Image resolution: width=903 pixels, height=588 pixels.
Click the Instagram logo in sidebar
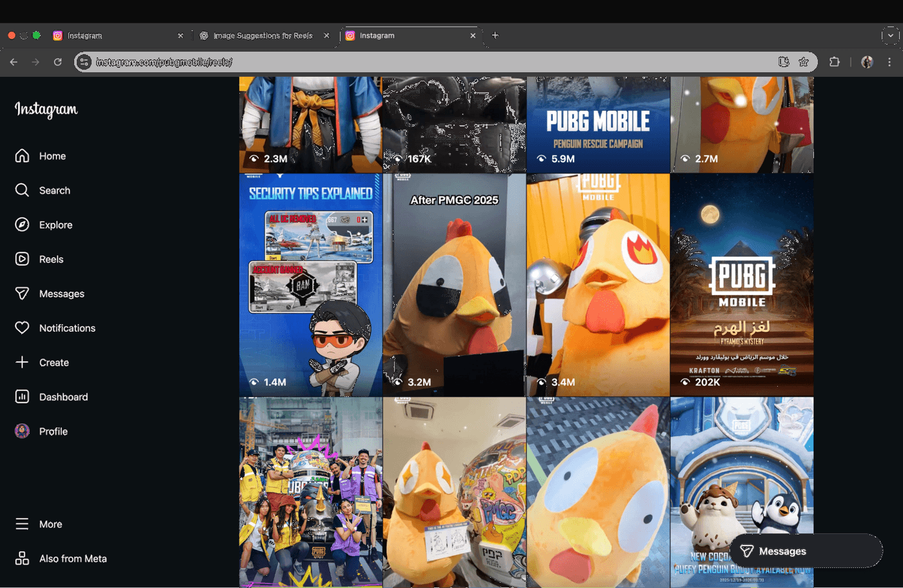tap(46, 110)
